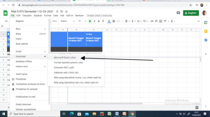Viewport: 210px width, 117px height.
Task: Click the borders icon in toolbar
Action: coord(114,21)
